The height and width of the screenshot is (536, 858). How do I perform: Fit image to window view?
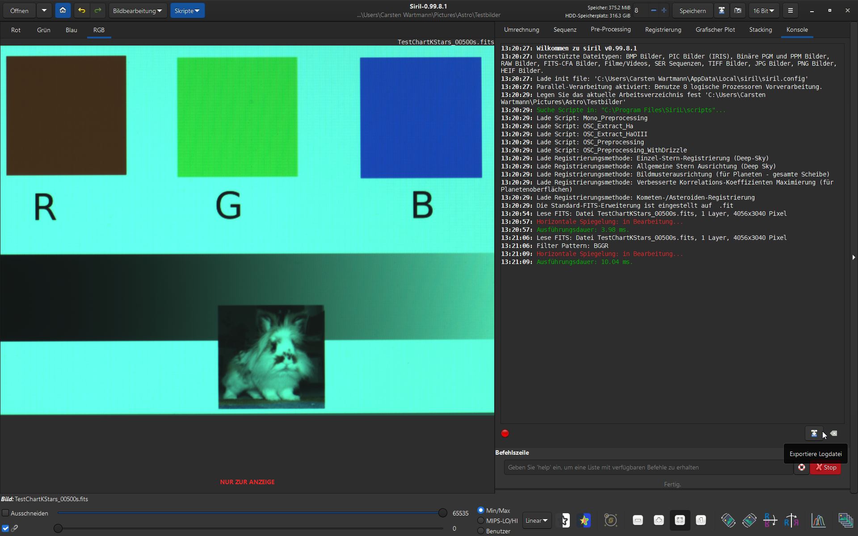(679, 520)
